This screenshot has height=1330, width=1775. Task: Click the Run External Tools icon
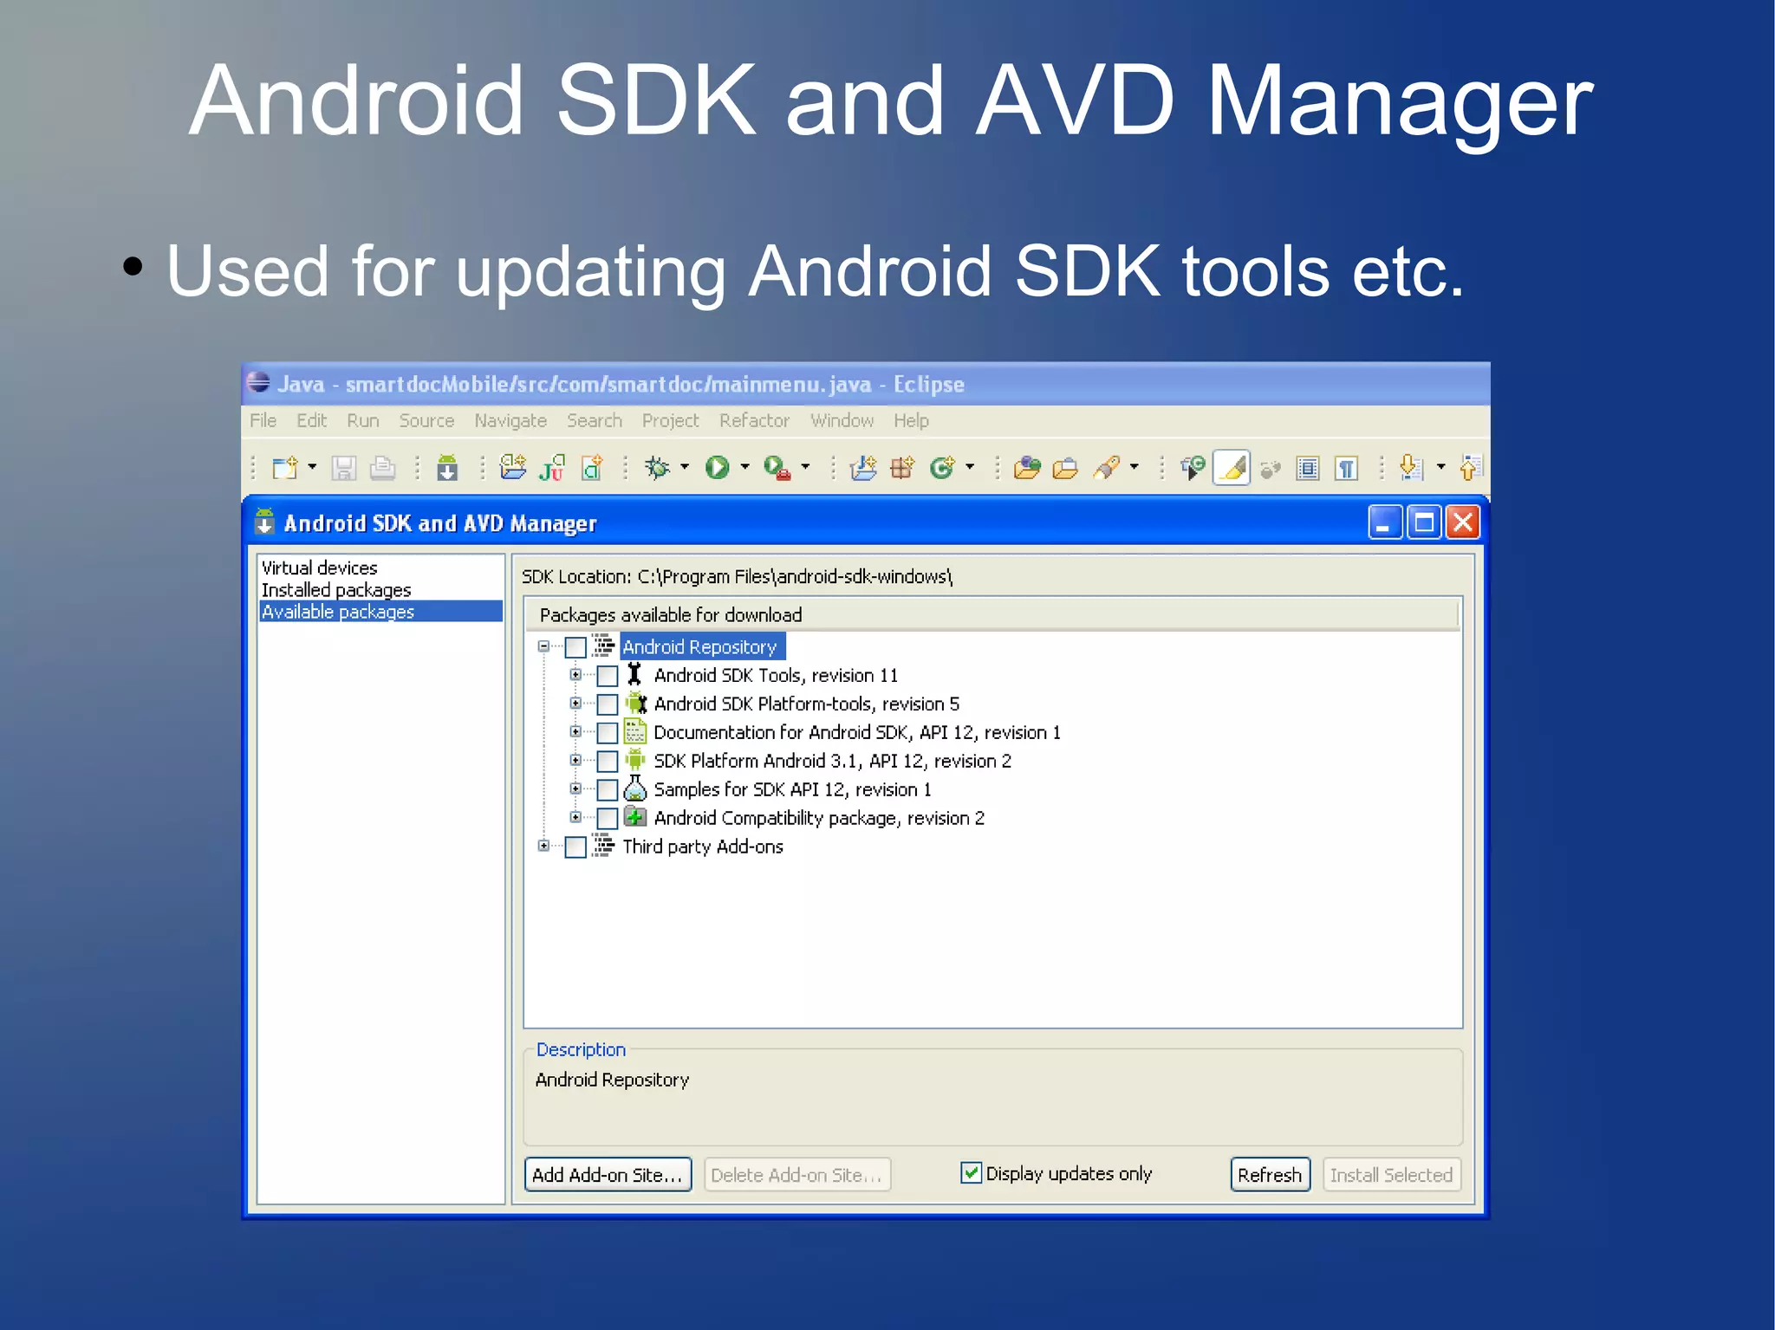click(777, 469)
